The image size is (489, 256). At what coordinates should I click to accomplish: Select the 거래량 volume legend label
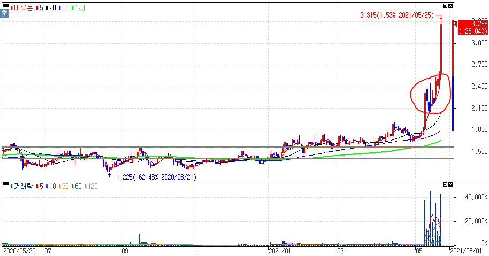coord(22,186)
